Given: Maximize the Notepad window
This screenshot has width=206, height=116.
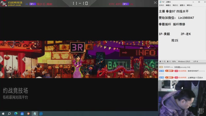Looking at the screenshot, I should click(x=199, y=2).
